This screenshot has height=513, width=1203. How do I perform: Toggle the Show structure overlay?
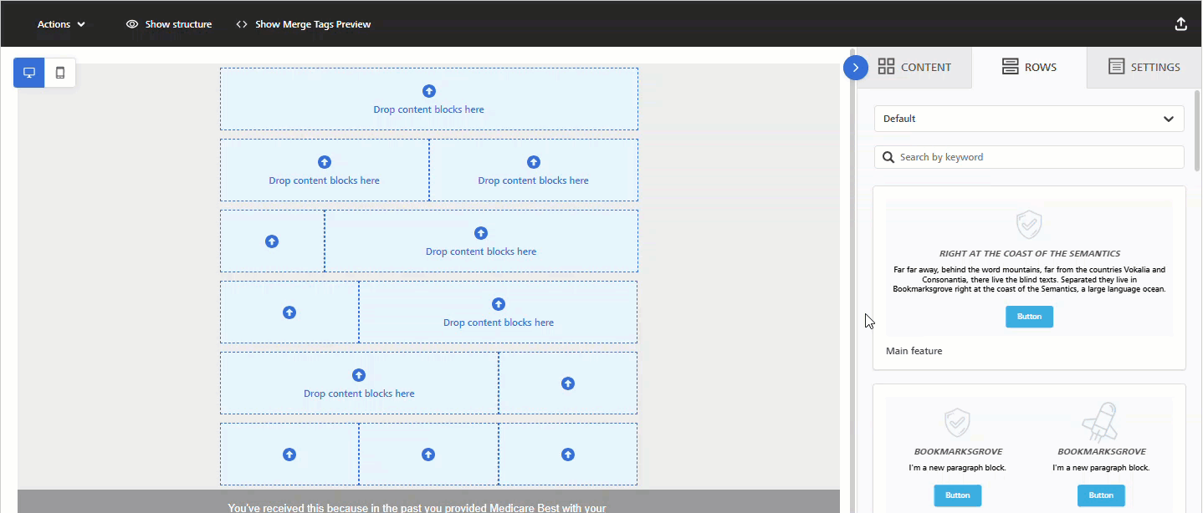[x=168, y=23]
